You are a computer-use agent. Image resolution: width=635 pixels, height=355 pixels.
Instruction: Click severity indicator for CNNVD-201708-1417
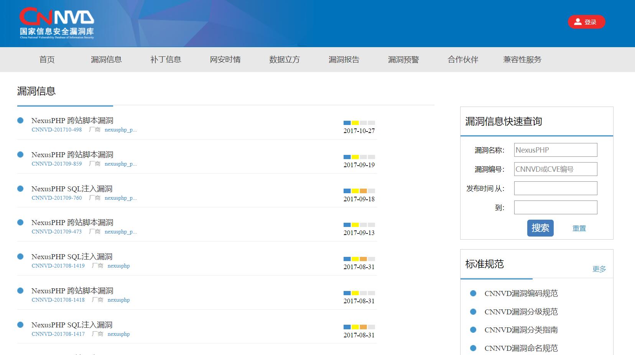(x=359, y=327)
